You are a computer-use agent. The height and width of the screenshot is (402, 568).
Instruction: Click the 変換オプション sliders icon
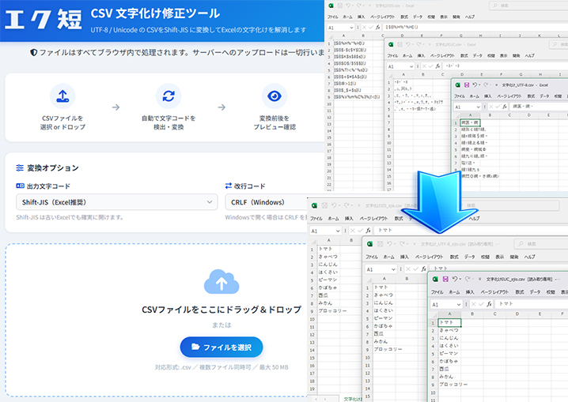pos(20,167)
